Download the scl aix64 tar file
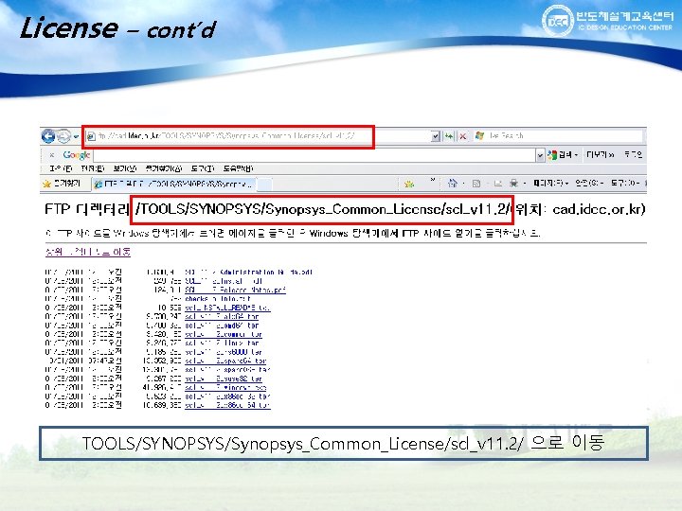The image size is (682, 511). (x=222, y=317)
